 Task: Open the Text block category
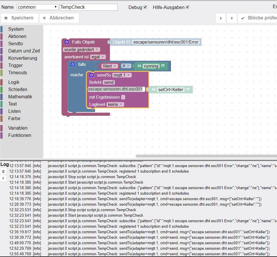tap(12, 104)
